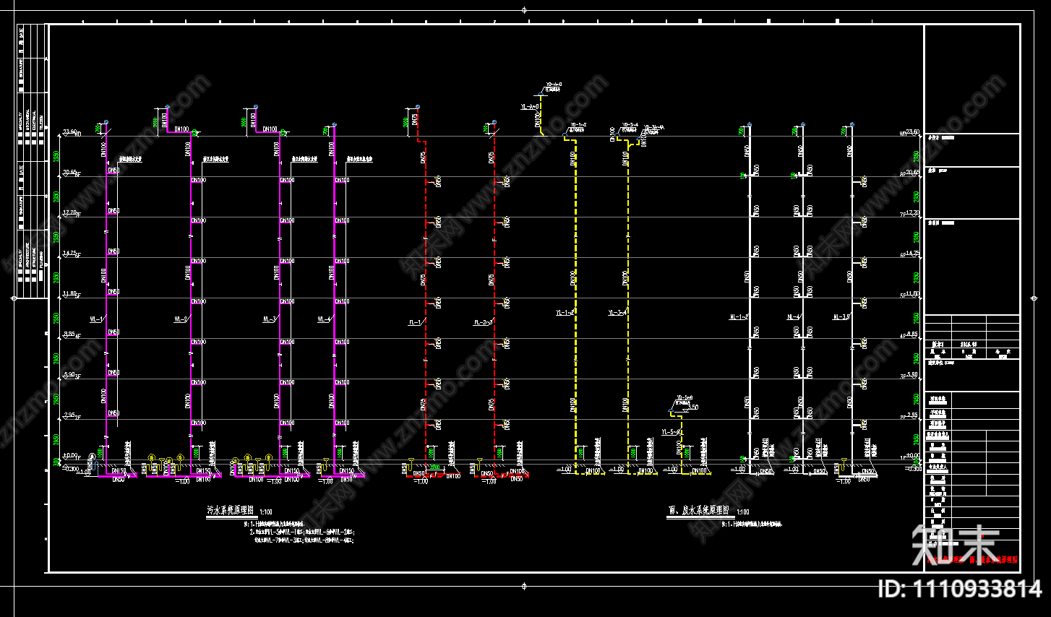Select the vent cap atop the WL-1 riser
1051x617 pixels.
pos(107,123)
